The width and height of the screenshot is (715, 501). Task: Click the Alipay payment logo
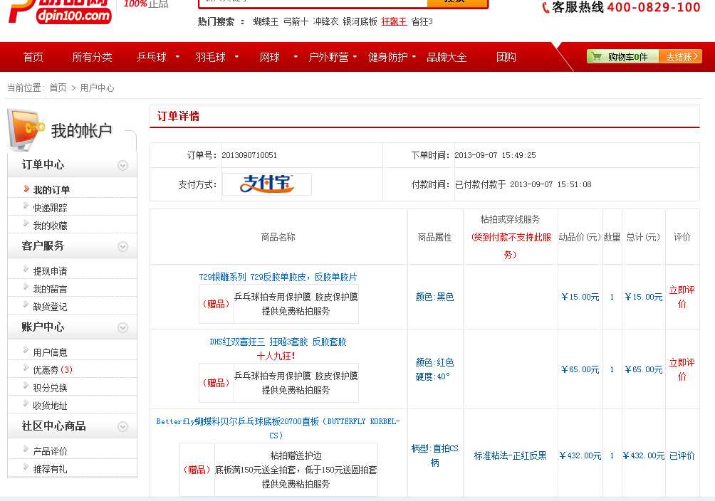267,184
